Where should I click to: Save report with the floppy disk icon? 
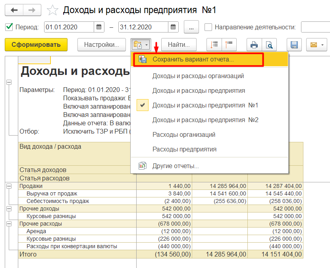tap(294, 45)
